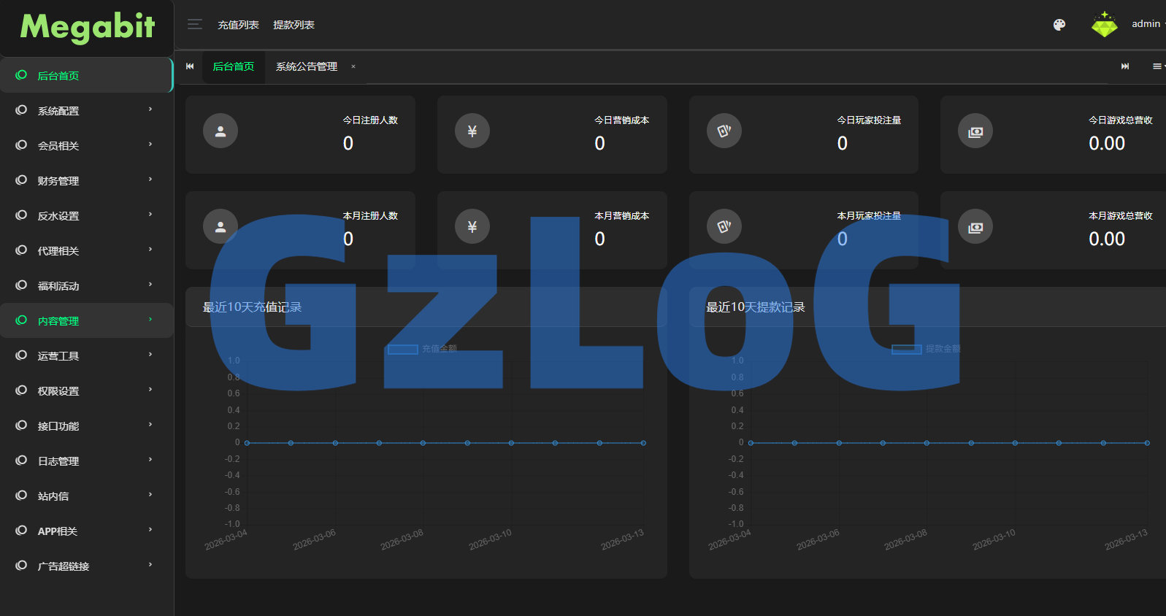Toggle the 充值金额 legend series

[x=422, y=349]
